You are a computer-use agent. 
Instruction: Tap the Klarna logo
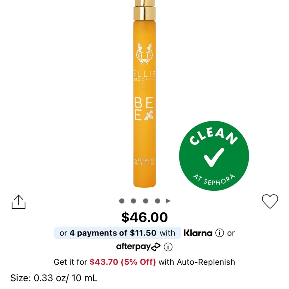coord(198,233)
